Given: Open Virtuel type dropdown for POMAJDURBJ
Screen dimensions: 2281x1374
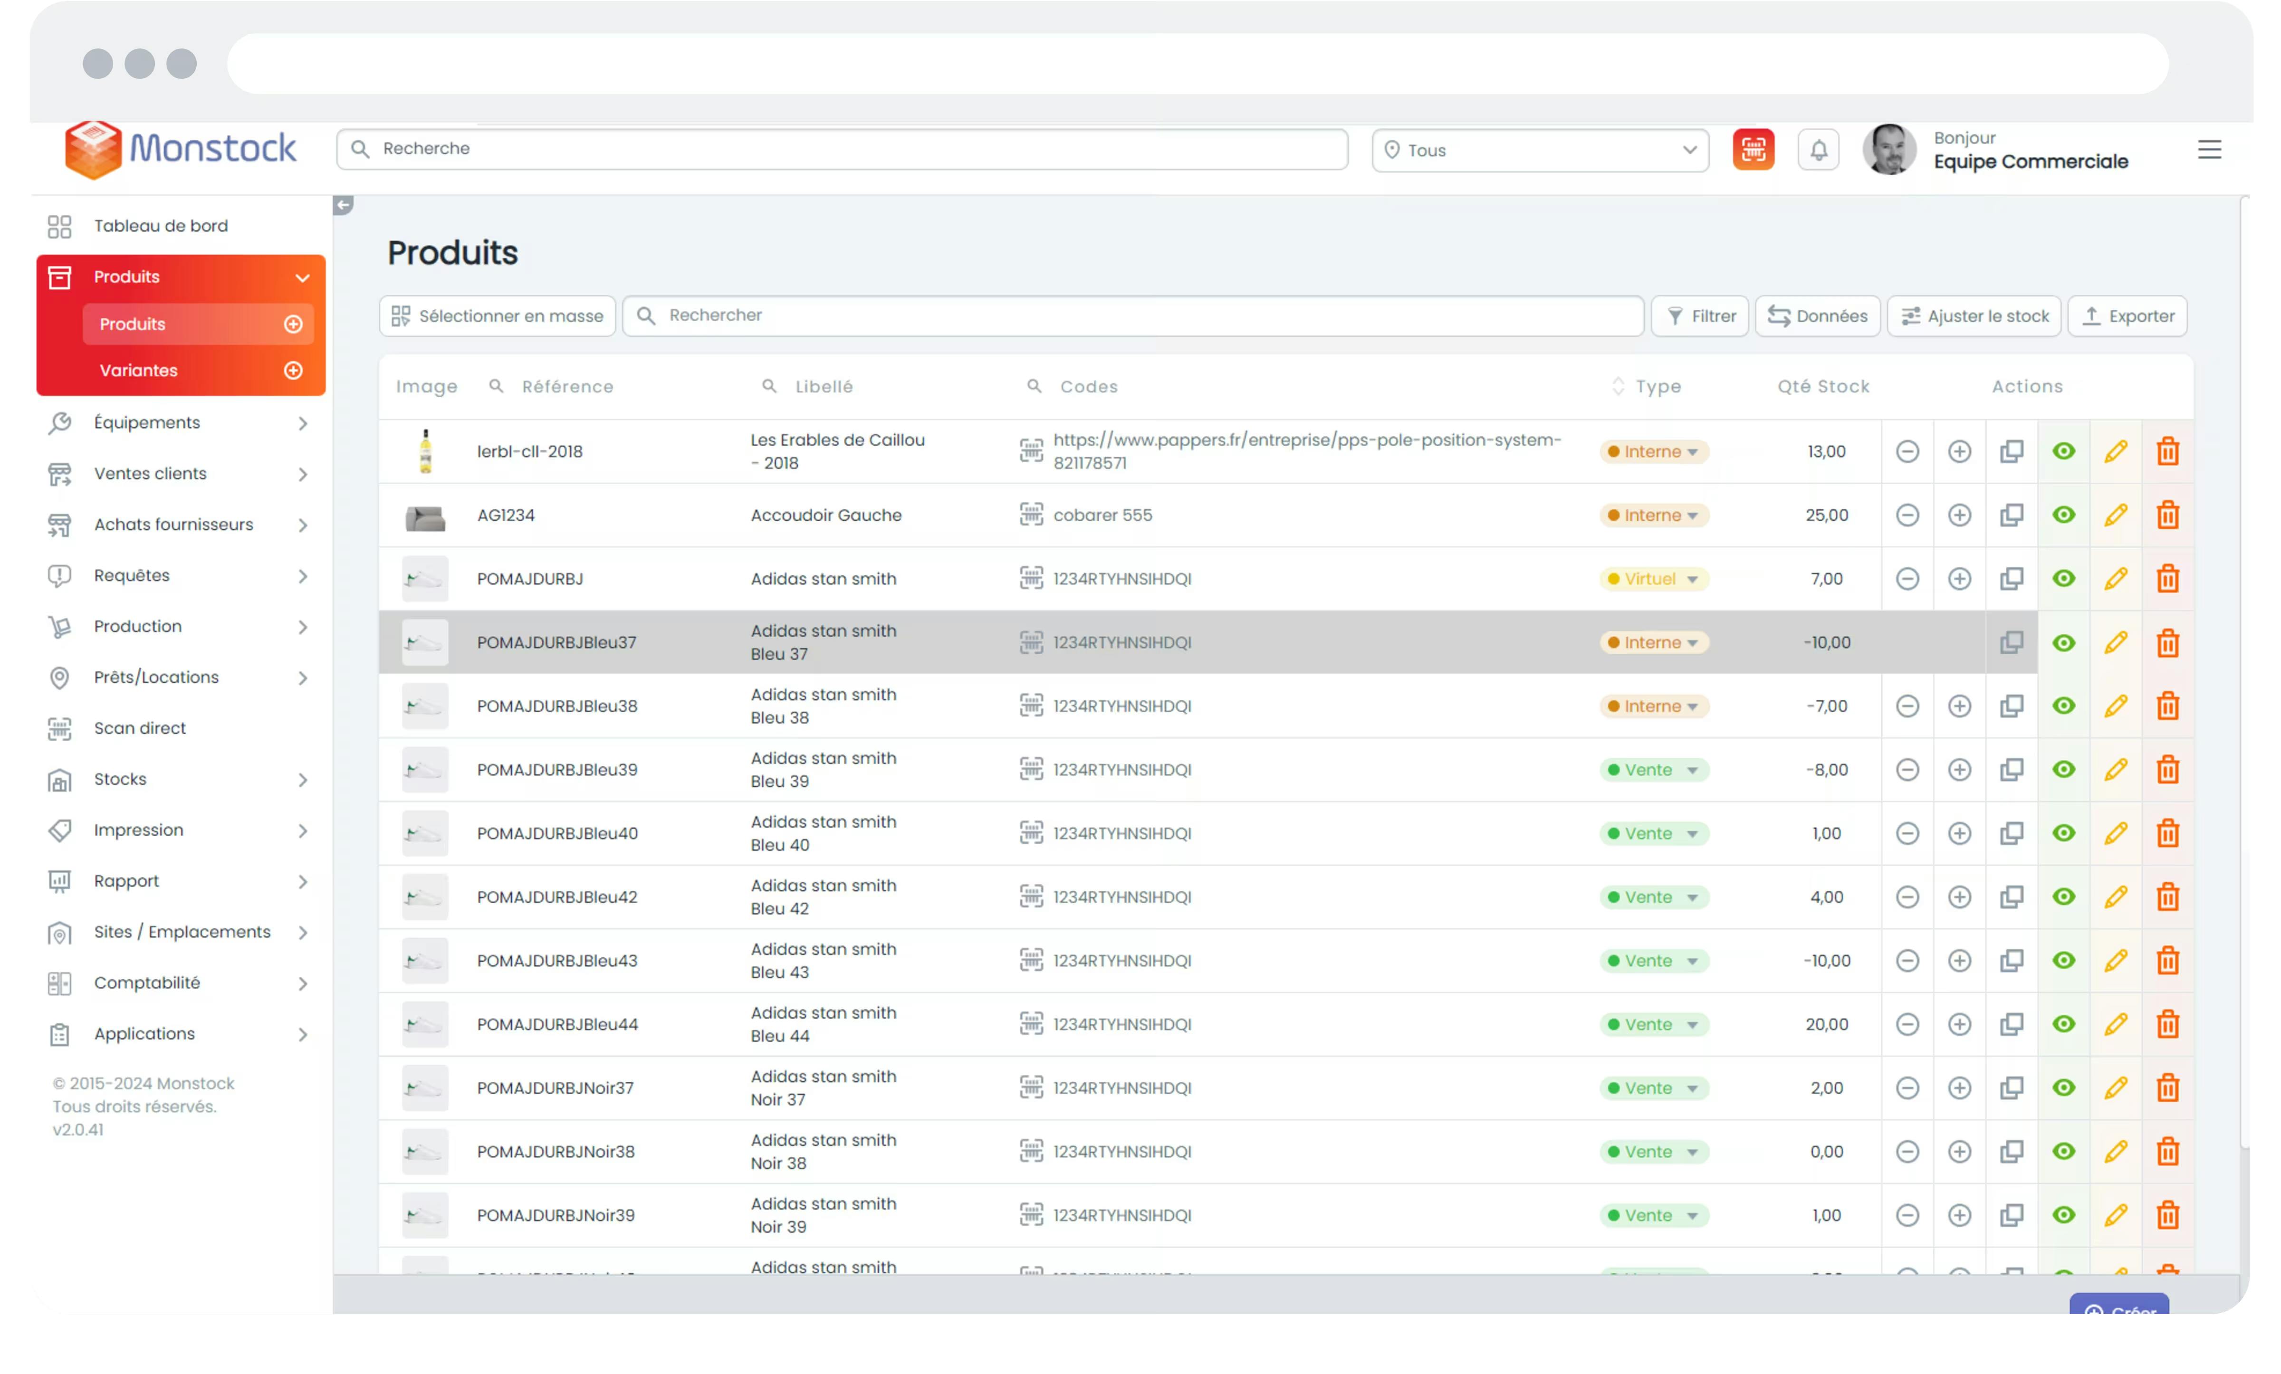Looking at the screenshot, I should (x=1653, y=579).
